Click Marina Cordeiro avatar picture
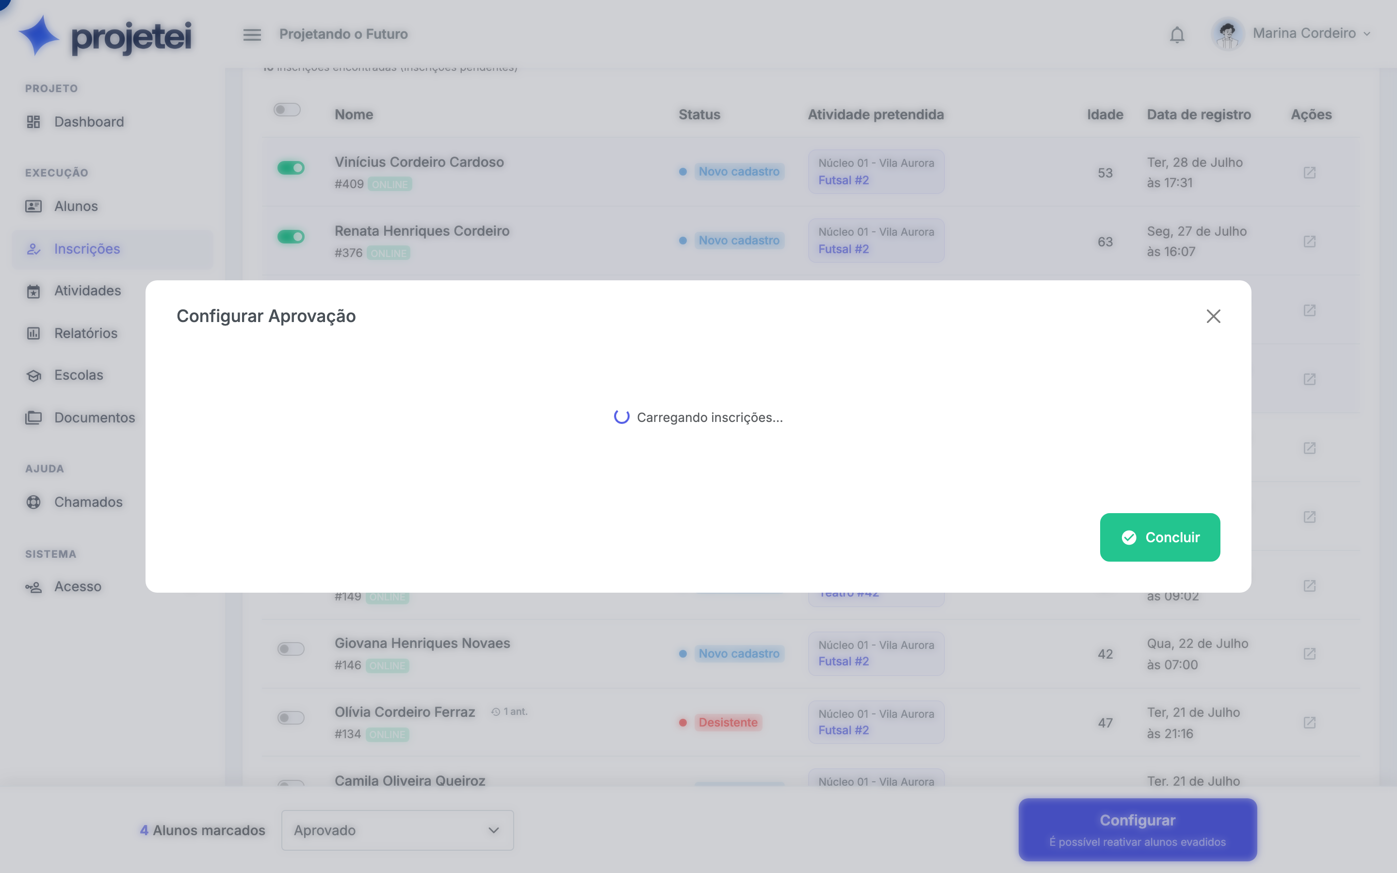1397x873 pixels. (1227, 33)
